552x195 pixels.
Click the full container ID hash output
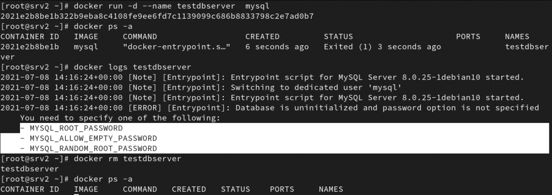coord(157,16)
